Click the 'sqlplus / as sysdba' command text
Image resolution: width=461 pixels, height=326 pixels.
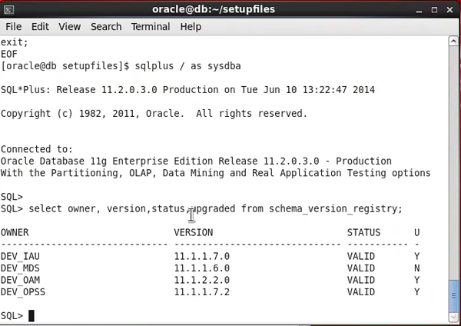pyautogui.click(x=188, y=66)
